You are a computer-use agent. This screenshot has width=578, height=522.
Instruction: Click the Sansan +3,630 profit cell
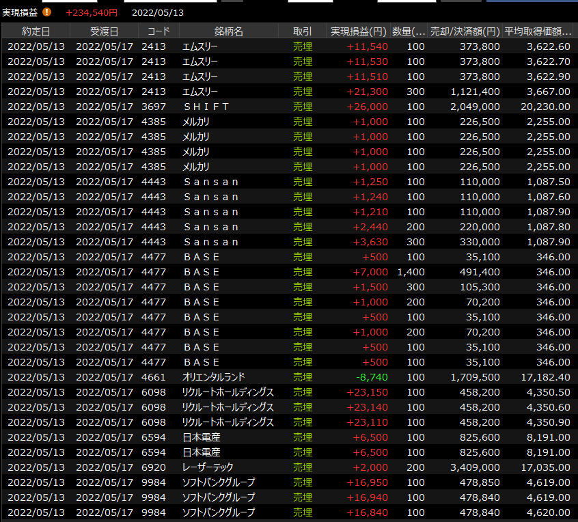[x=370, y=242]
